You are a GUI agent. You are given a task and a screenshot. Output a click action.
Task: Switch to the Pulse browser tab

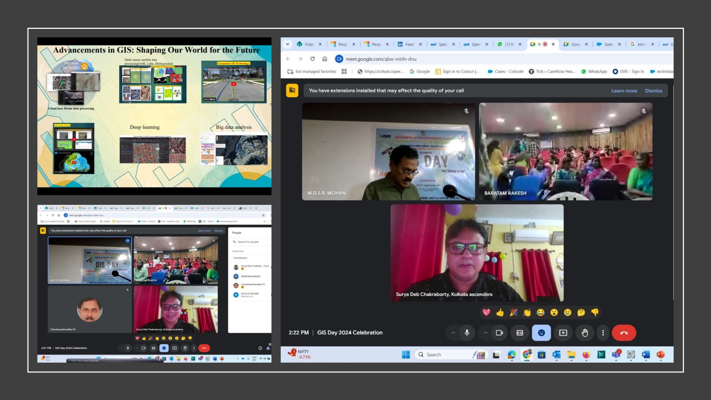pos(307,44)
